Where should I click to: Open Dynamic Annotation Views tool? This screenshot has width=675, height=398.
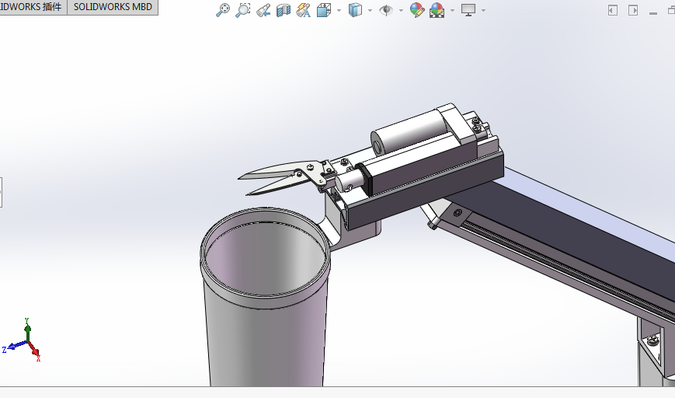click(x=304, y=10)
